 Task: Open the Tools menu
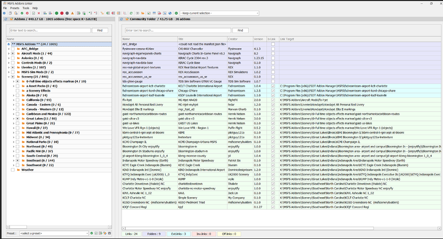point(26,8)
